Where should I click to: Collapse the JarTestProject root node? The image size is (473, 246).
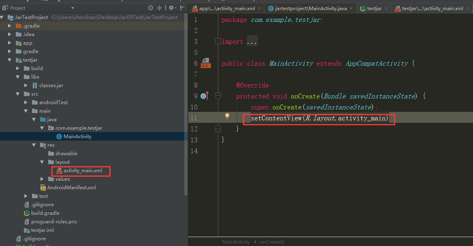(x=2, y=17)
